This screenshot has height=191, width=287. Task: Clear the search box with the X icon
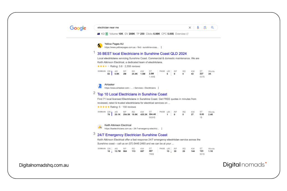190,28
